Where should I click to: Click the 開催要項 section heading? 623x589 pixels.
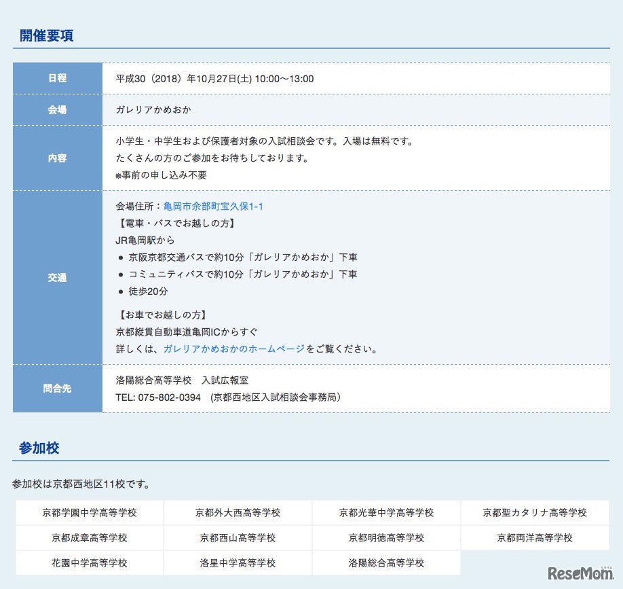pyautogui.click(x=47, y=36)
